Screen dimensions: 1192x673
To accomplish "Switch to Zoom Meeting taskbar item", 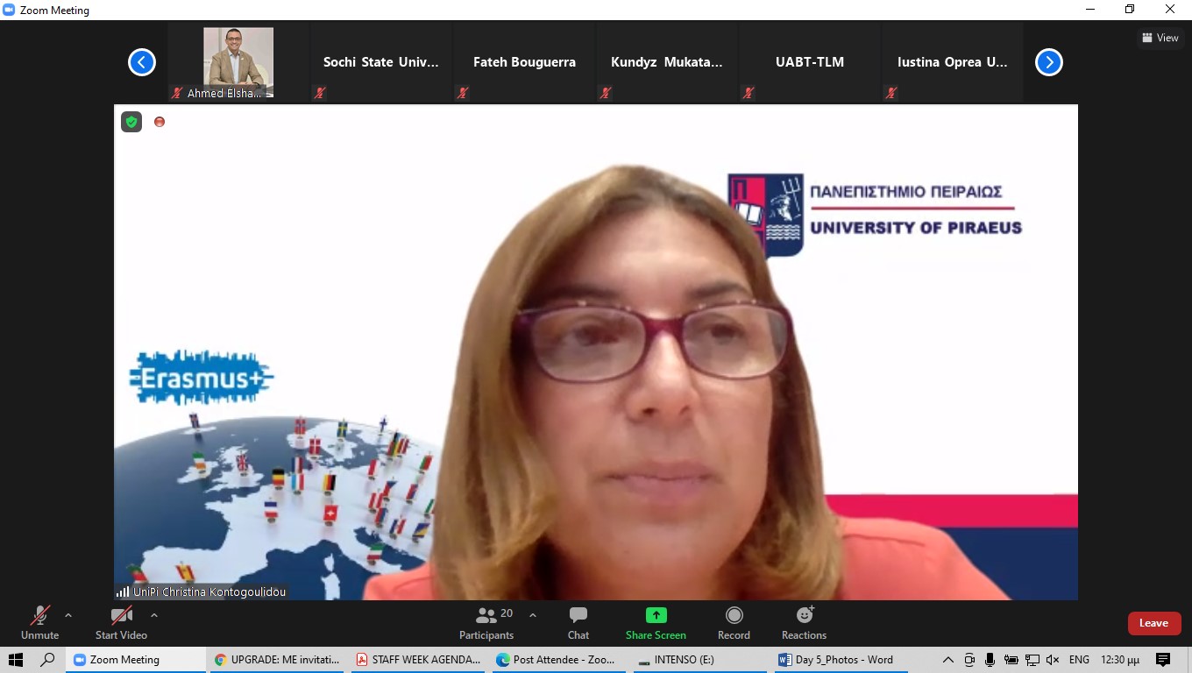I will click(x=134, y=660).
